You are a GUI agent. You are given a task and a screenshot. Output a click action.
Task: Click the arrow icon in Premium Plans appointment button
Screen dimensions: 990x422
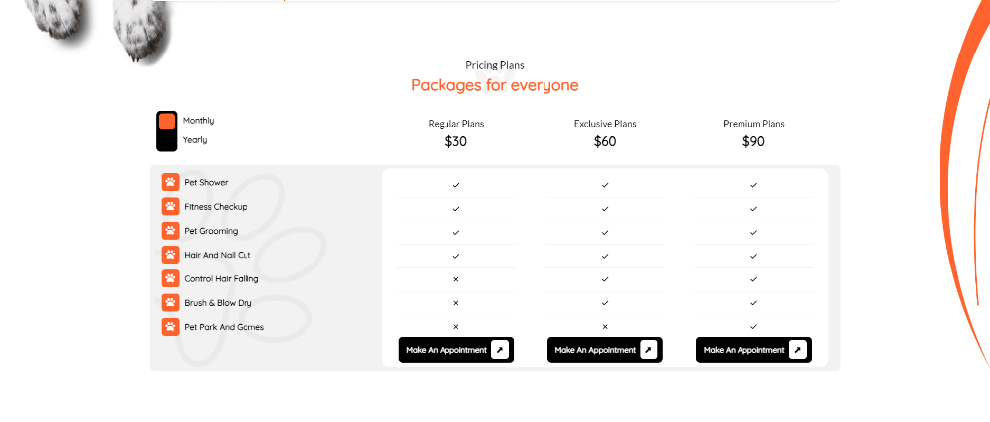pos(797,350)
